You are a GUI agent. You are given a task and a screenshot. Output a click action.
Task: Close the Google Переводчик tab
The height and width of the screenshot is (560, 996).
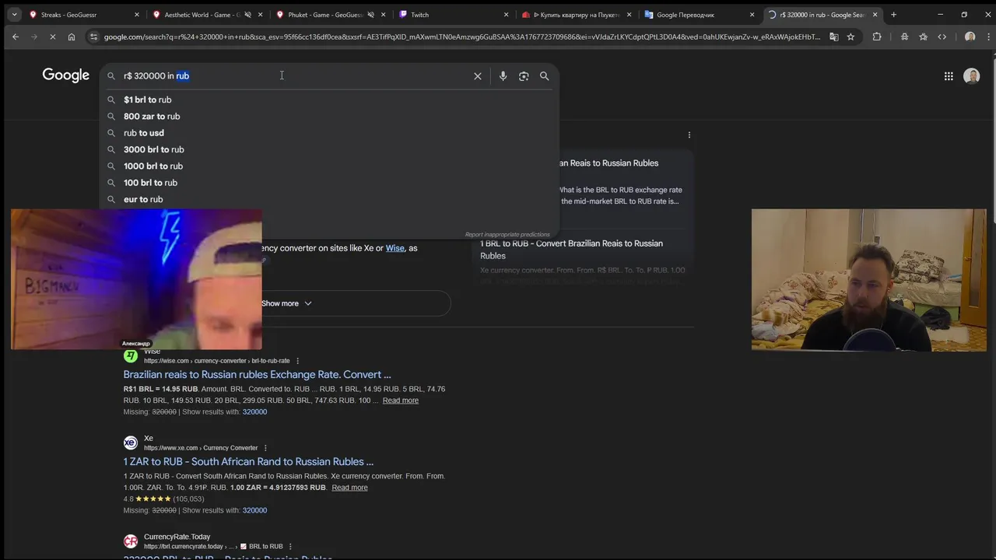(x=752, y=15)
